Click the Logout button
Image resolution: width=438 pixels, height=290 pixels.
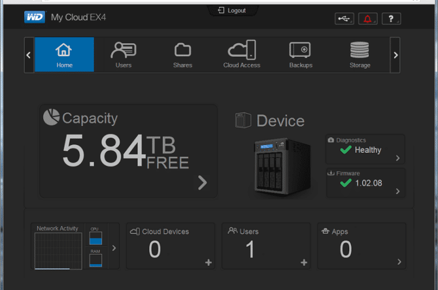click(x=232, y=10)
